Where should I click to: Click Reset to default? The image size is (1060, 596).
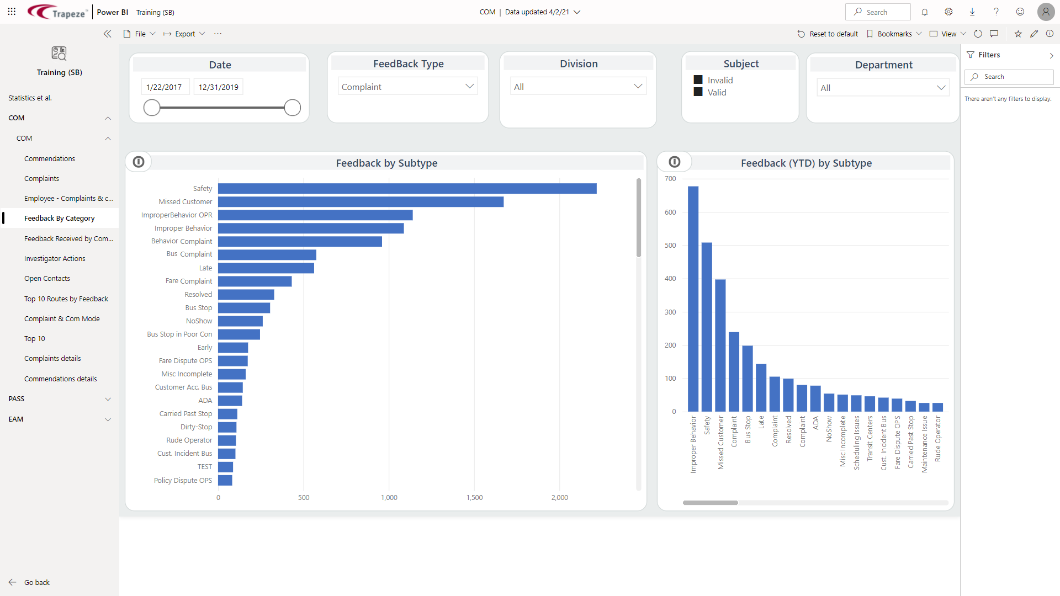coord(828,34)
